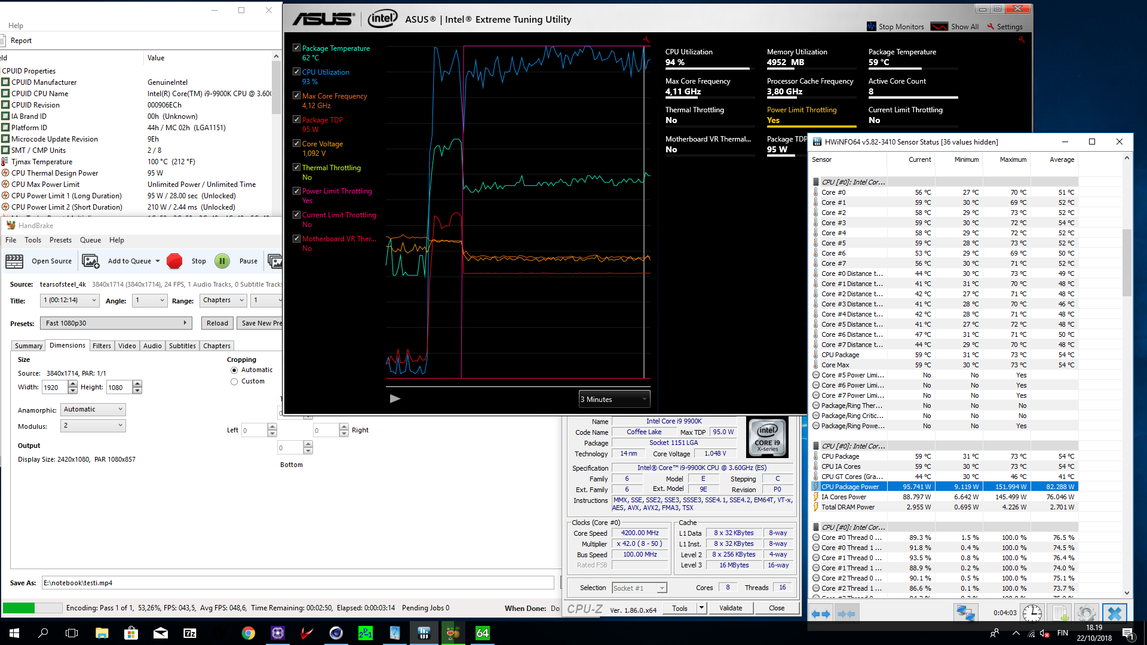This screenshot has height=645, width=1147.
Task: Click the Reload preset button
Action: click(217, 323)
